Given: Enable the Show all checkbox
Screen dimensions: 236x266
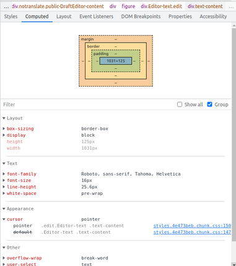Looking at the screenshot, I should tap(180, 105).
